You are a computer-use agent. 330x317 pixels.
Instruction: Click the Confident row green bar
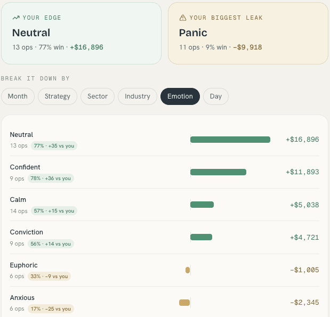[x=218, y=172]
